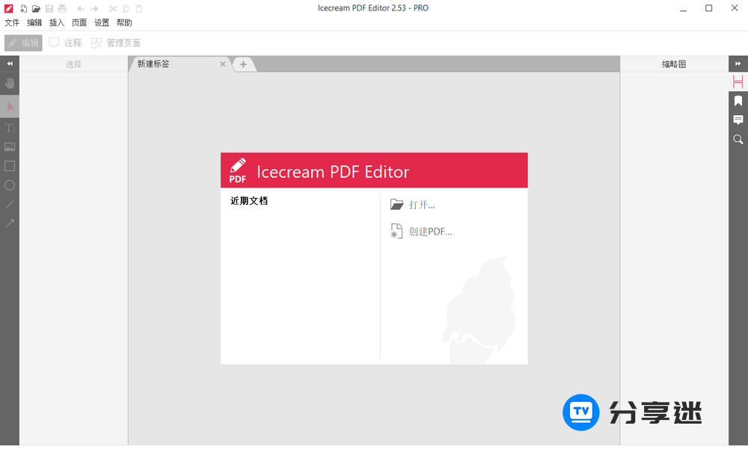Click the 打开... link to open a PDF
748x461 pixels.
point(423,204)
